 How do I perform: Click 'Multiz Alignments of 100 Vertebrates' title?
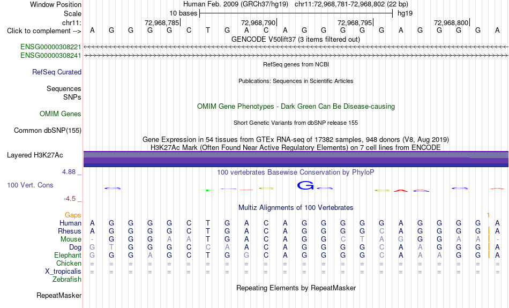click(296, 208)
